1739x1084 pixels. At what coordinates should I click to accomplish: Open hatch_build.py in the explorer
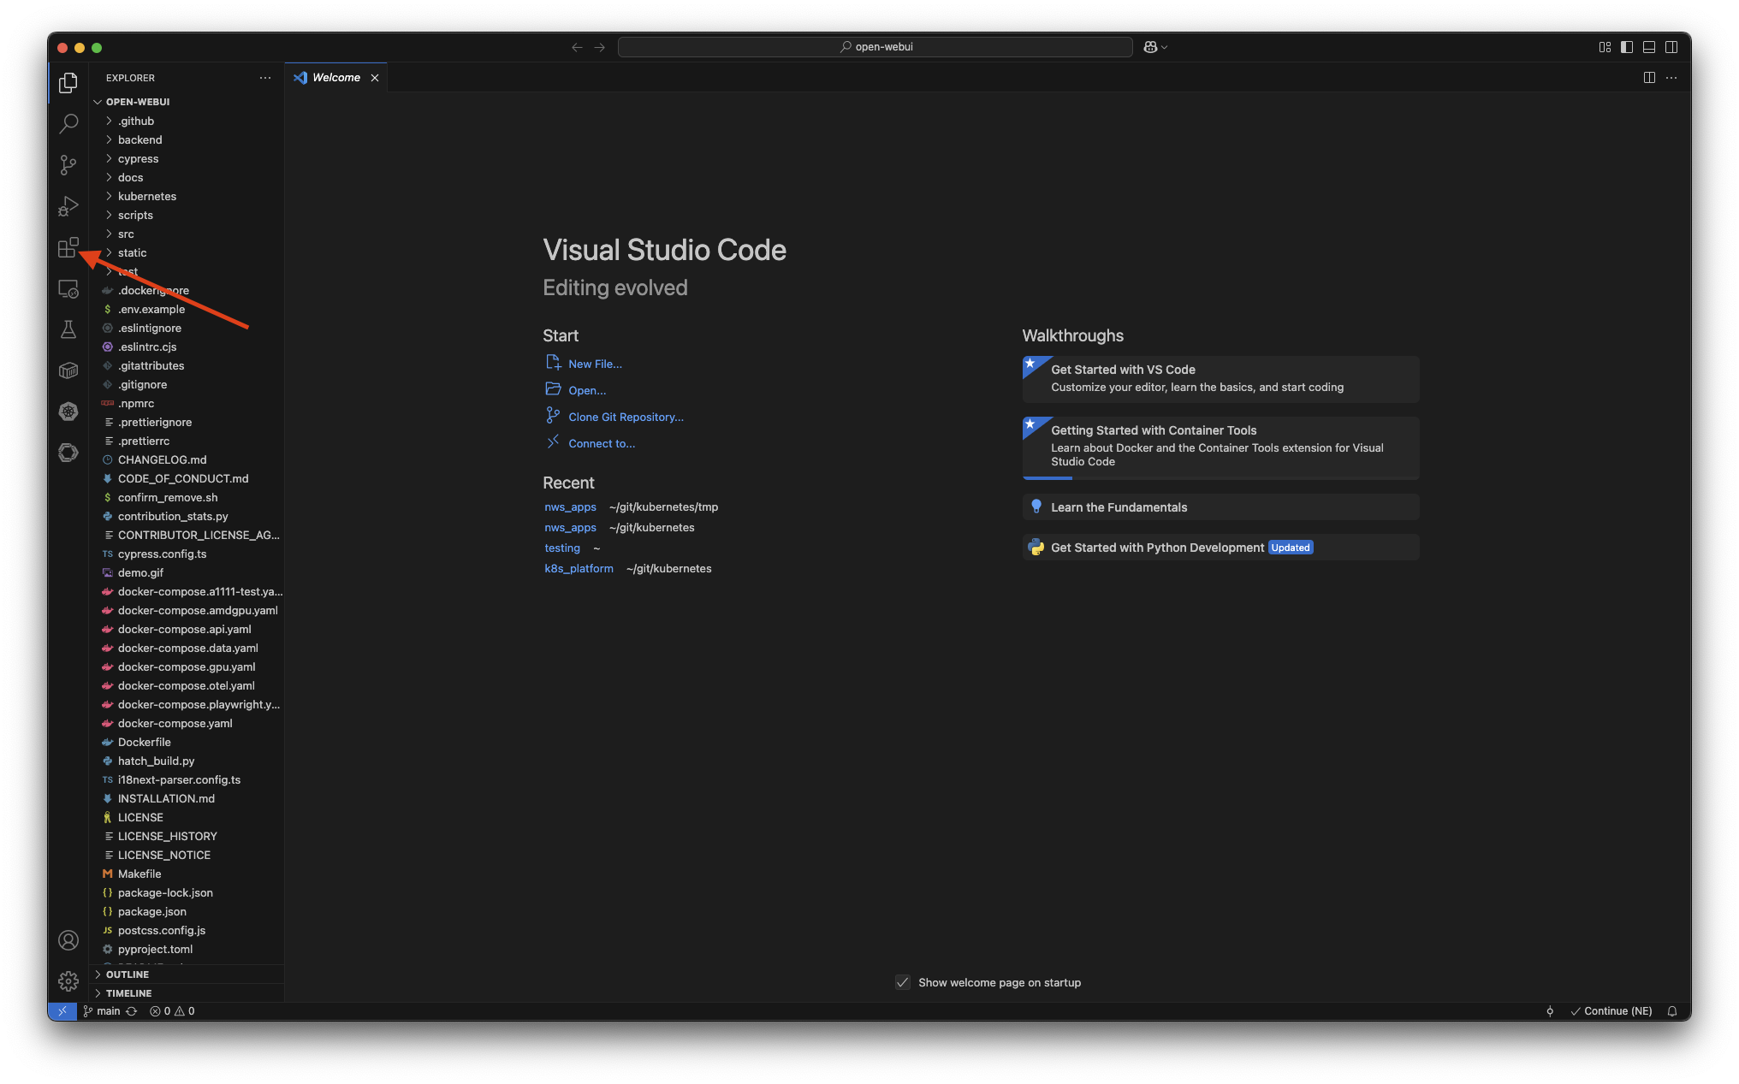(x=187, y=761)
